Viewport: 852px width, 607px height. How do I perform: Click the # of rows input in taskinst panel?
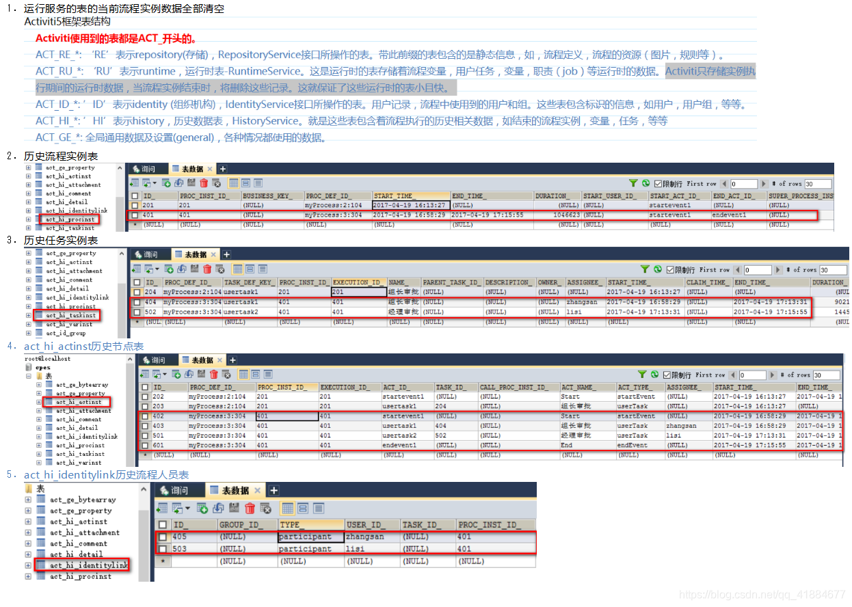pos(834,269)
